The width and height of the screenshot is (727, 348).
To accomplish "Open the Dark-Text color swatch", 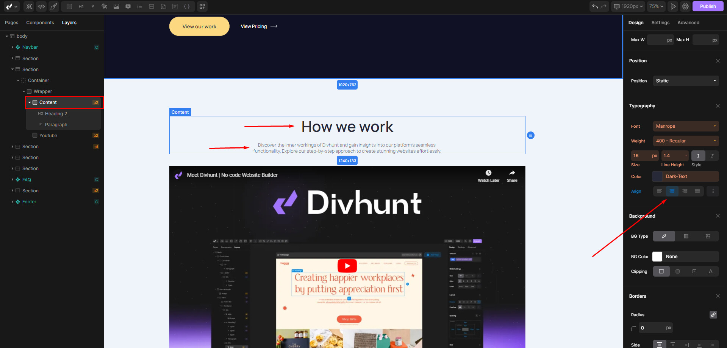I will coord(657,176).
